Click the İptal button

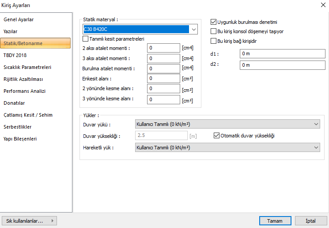310,220
